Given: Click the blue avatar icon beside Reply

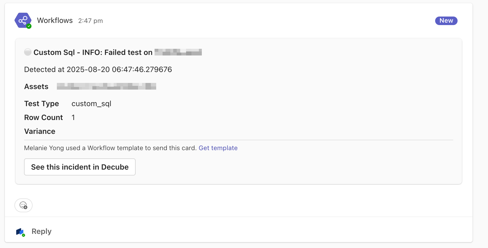Looking at the screenshot, I should (20, 231).
